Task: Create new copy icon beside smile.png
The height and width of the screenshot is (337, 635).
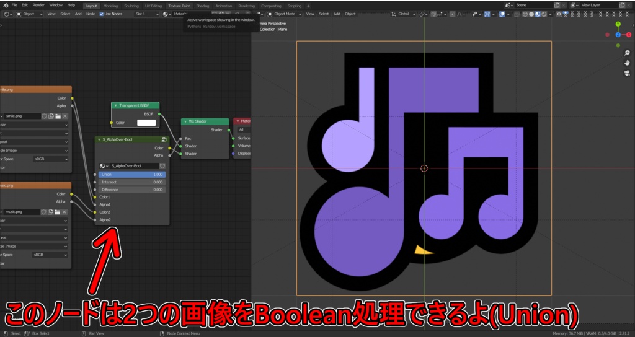Action: tap(51, 116)
